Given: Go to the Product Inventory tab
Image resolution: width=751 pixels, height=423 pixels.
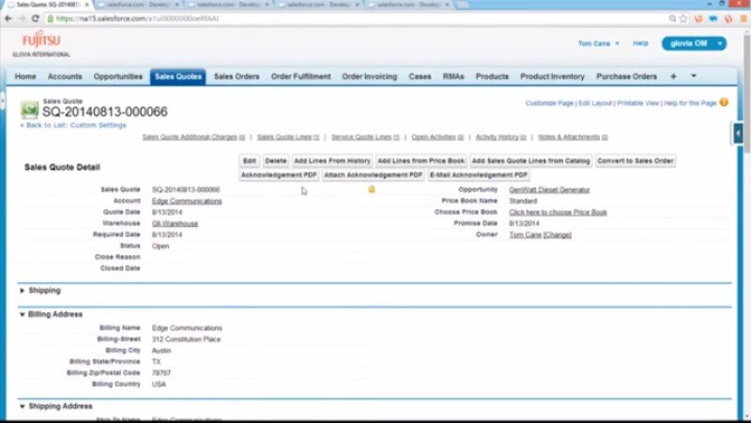Looking at the screenshot, I should click(552, 76).
